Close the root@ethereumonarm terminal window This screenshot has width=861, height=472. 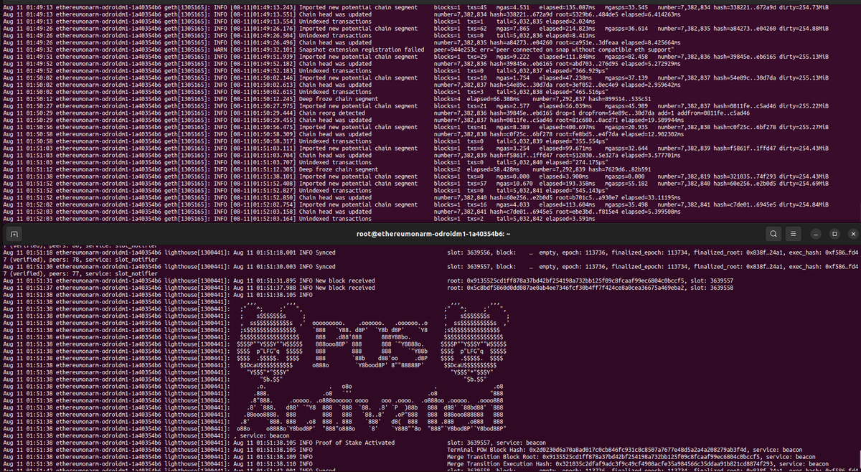point(852,234)
